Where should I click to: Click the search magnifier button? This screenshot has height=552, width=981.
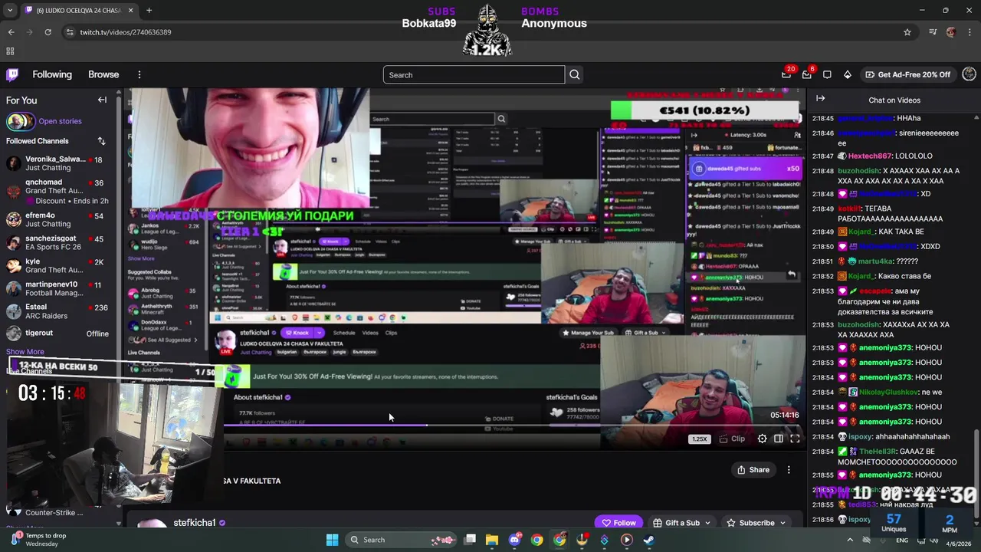575,74
